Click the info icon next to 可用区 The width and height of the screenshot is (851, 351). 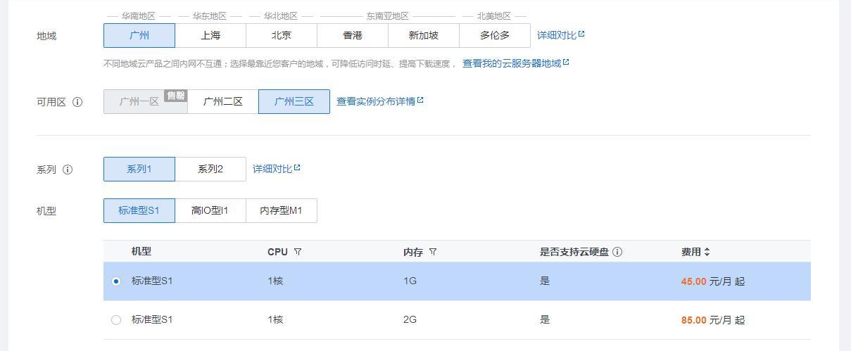click(x=77, y=102)
